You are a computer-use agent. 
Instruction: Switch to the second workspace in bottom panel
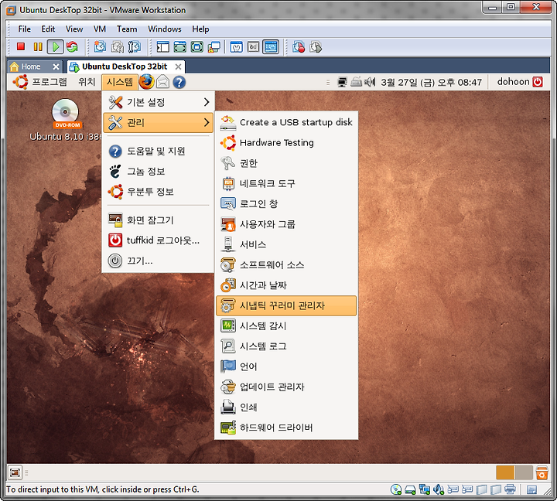click(524, 472)
